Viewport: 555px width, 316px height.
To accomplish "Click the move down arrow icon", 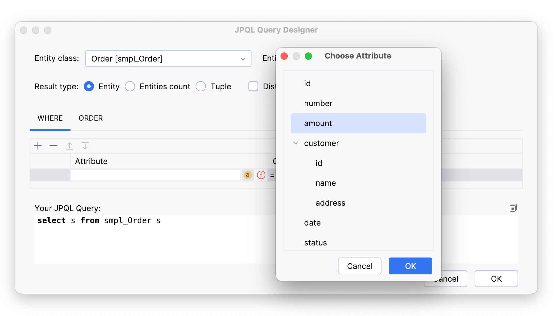I will pos(85,146).
